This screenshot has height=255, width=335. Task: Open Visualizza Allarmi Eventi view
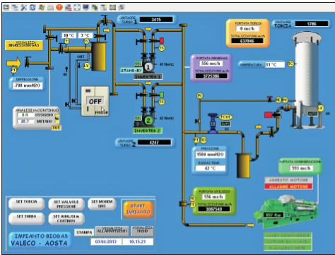112,231
